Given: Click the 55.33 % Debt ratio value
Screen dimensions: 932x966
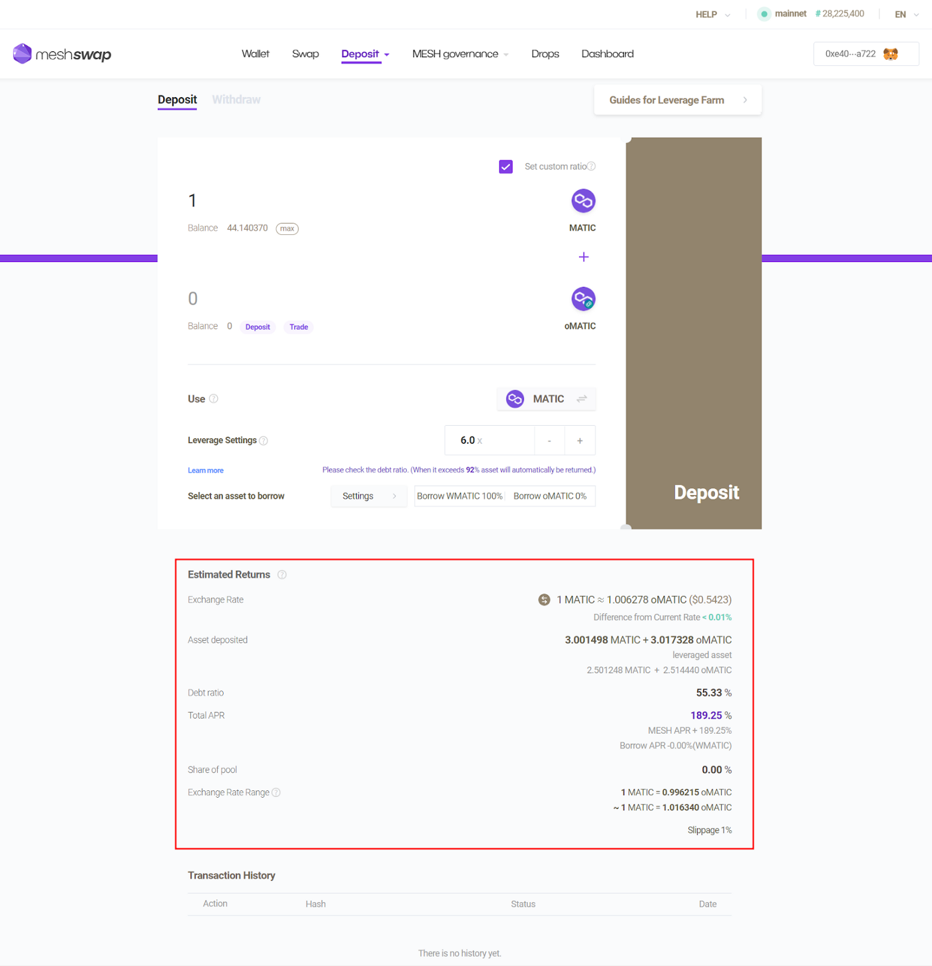Looking at the screenshot, I should (x=714, y=693).
